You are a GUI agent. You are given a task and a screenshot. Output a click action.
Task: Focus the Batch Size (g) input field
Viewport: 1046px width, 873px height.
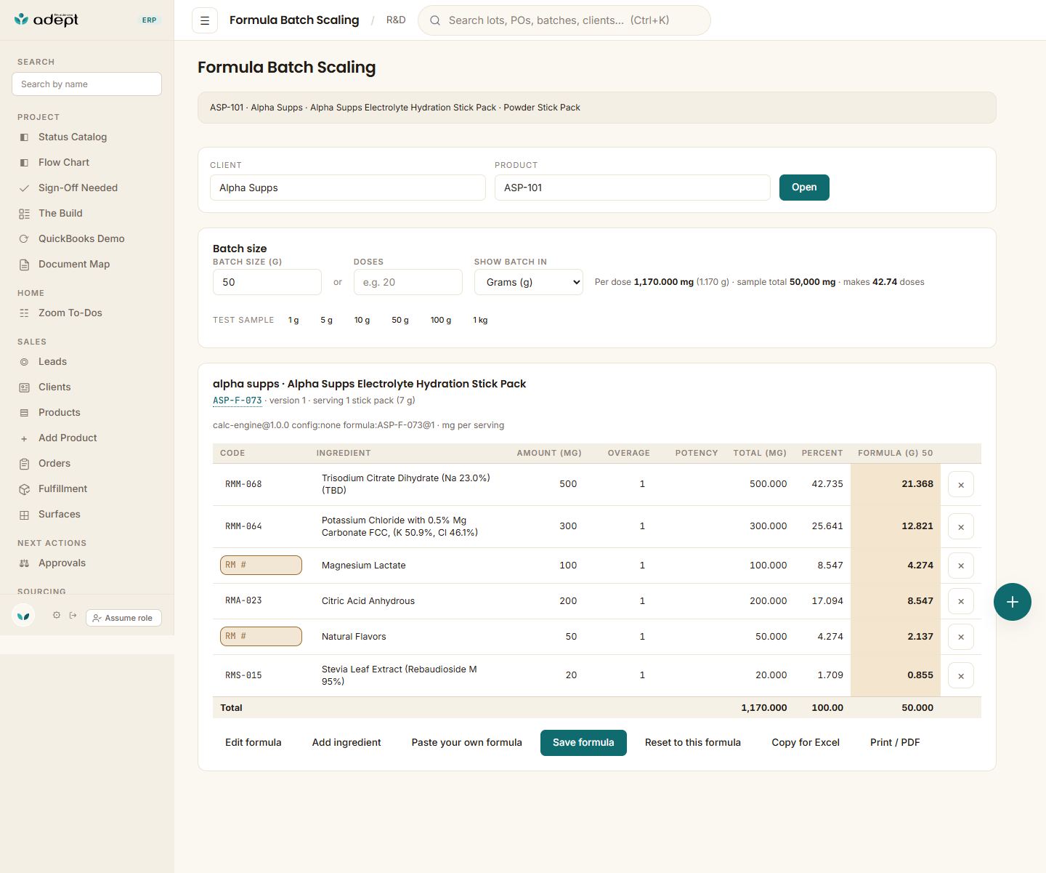267,282
